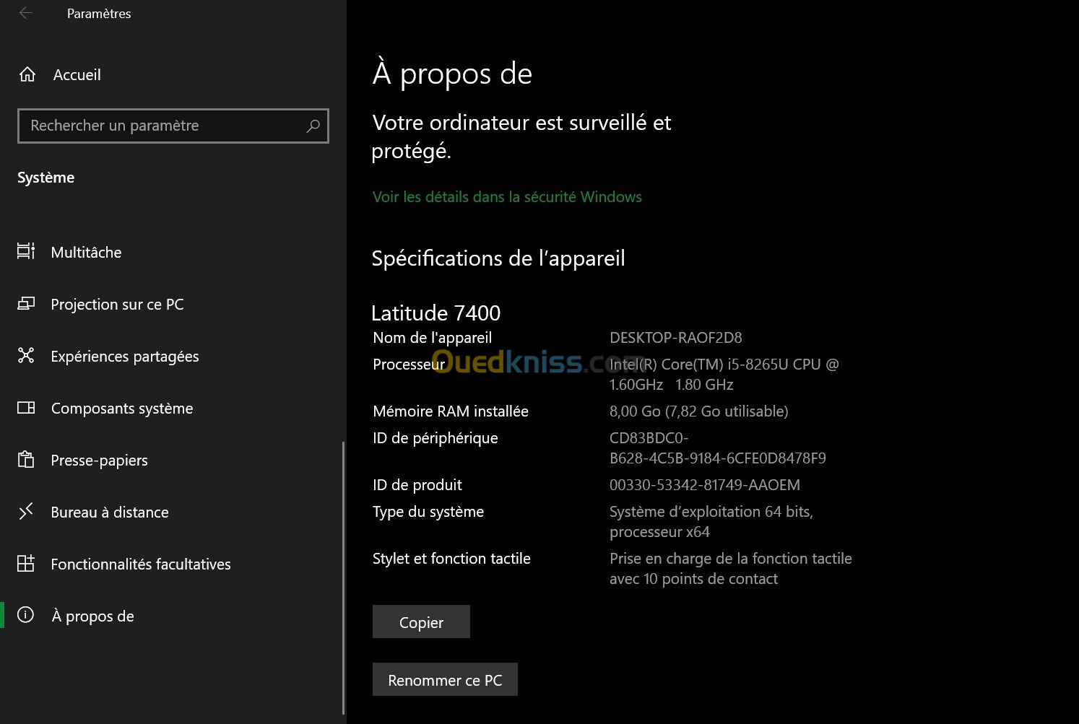Click the À propos de page title
The image size is (1079, 724).
click(452, 74)
